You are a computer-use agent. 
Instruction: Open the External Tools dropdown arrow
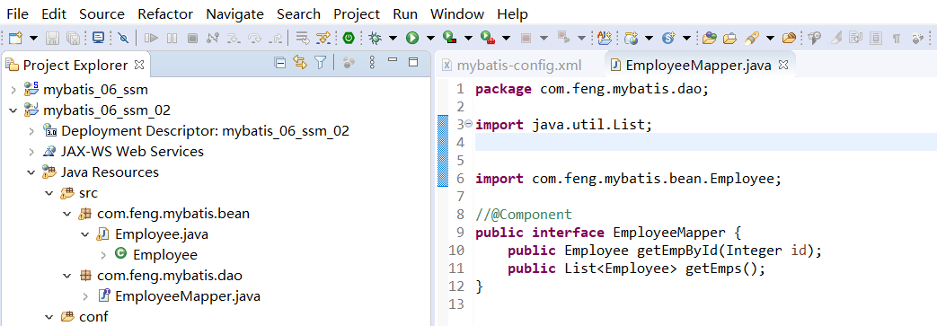tap(506, 39)
